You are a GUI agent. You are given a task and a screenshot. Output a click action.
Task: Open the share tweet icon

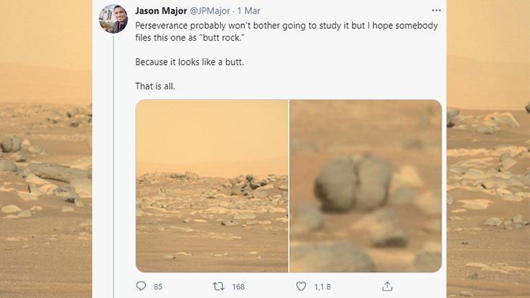pyautogui.click(x=388, y=286)
